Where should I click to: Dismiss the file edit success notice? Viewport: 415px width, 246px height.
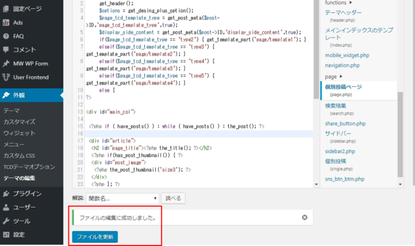(304, 218)
